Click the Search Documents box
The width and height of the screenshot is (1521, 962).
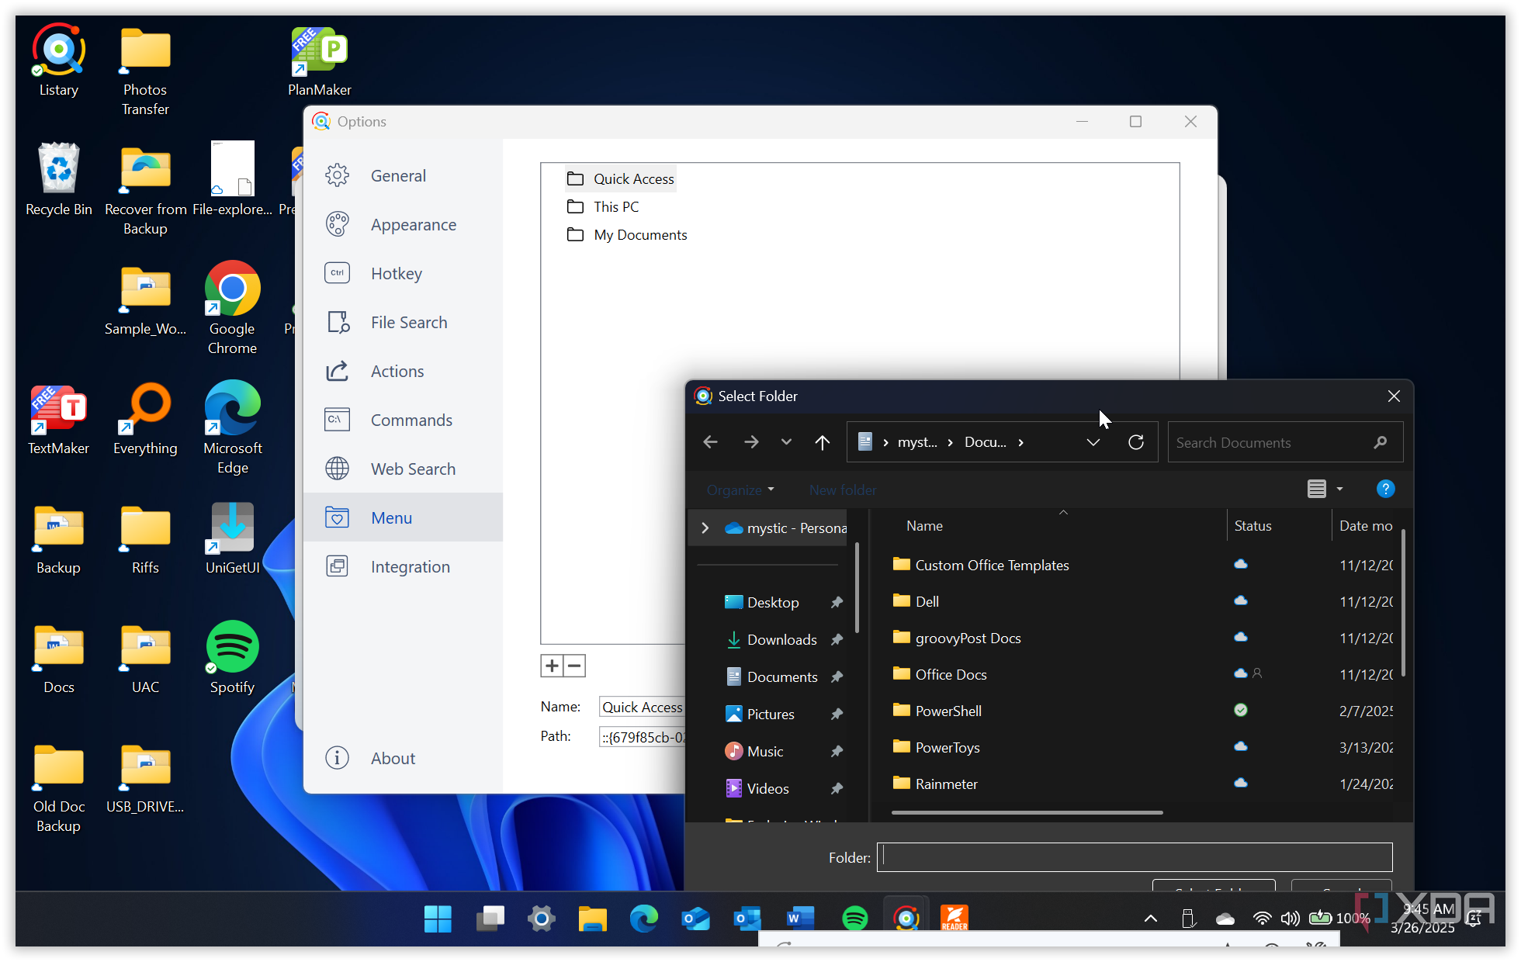pyautogui.click(x=1285, y=442)
